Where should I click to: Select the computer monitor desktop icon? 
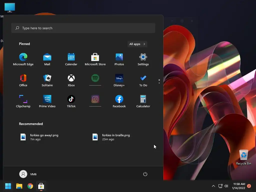[x=10, y=8]
